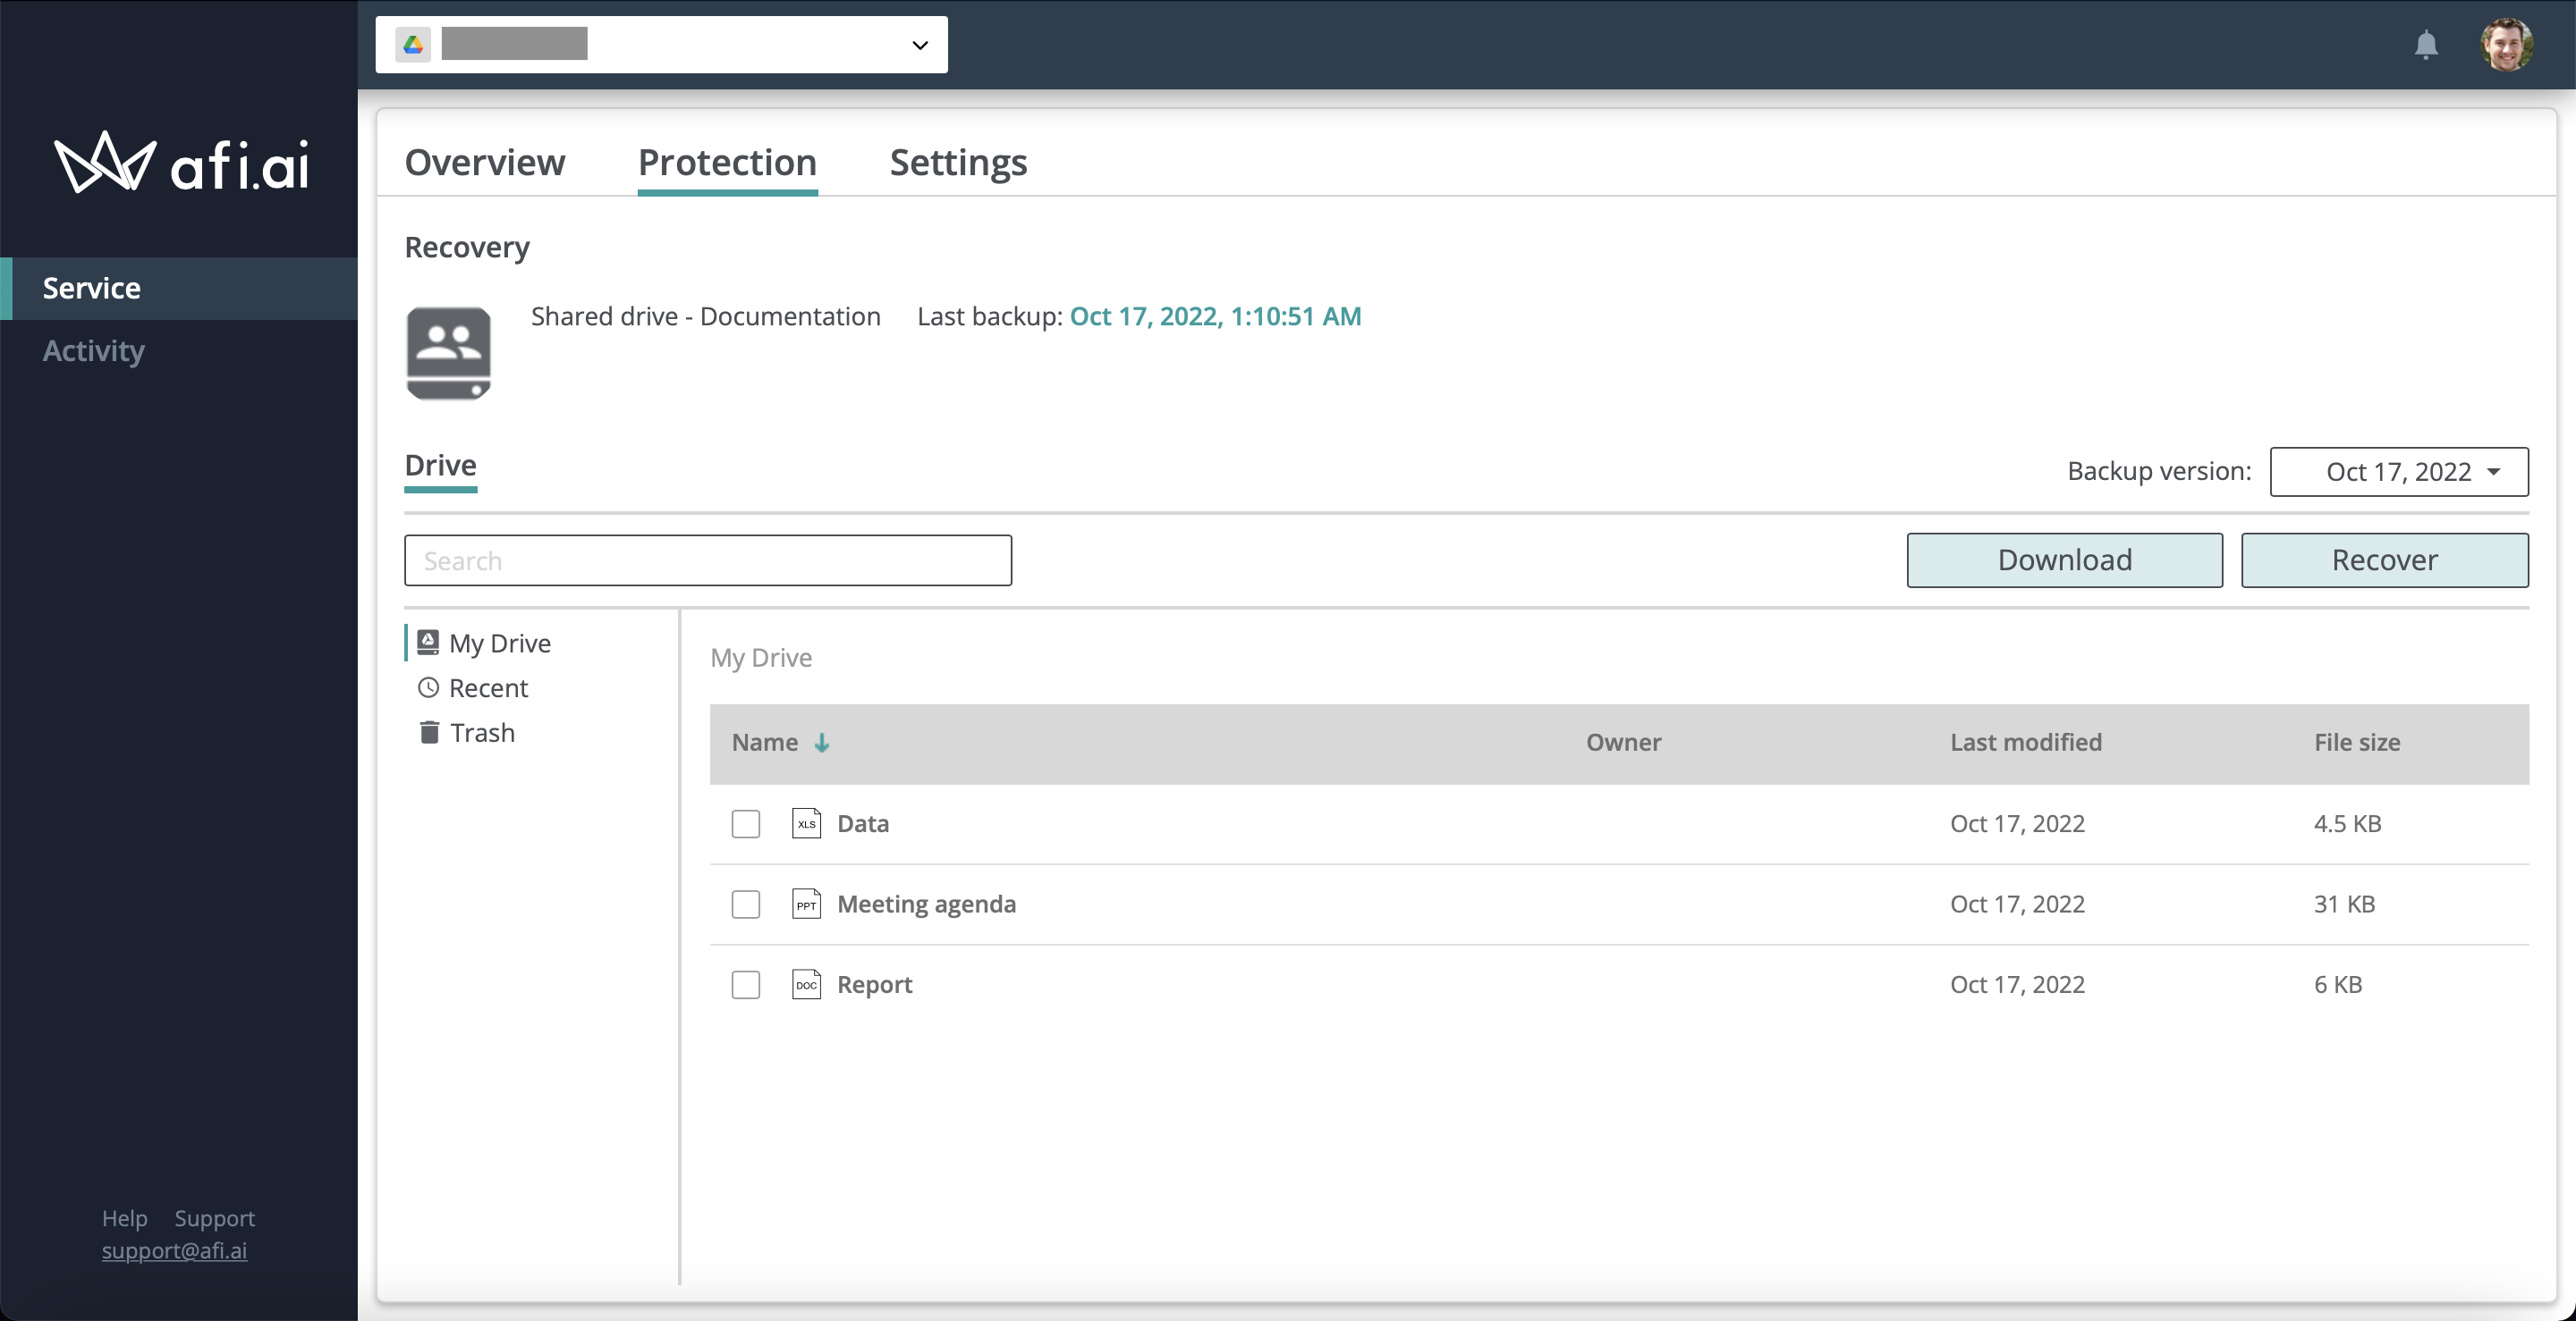The image size is (2576, 1321).
Task: Click the Last modified column header
Action: [2025, 743]
